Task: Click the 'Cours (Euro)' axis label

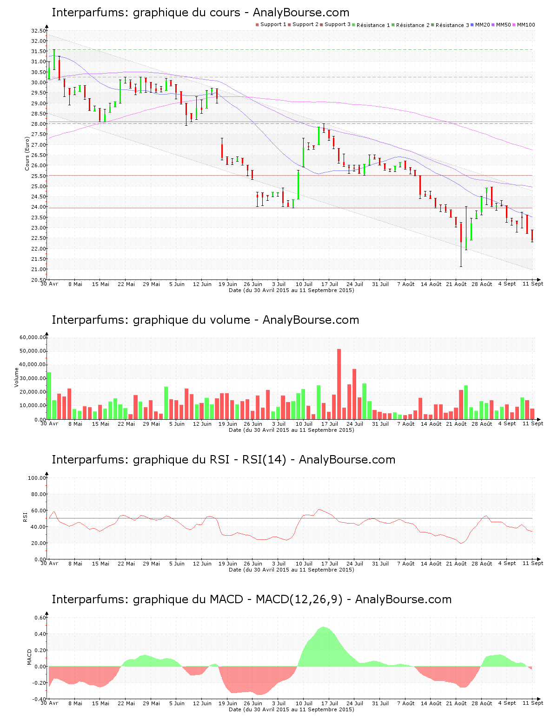Action: [x=27, y=153]
